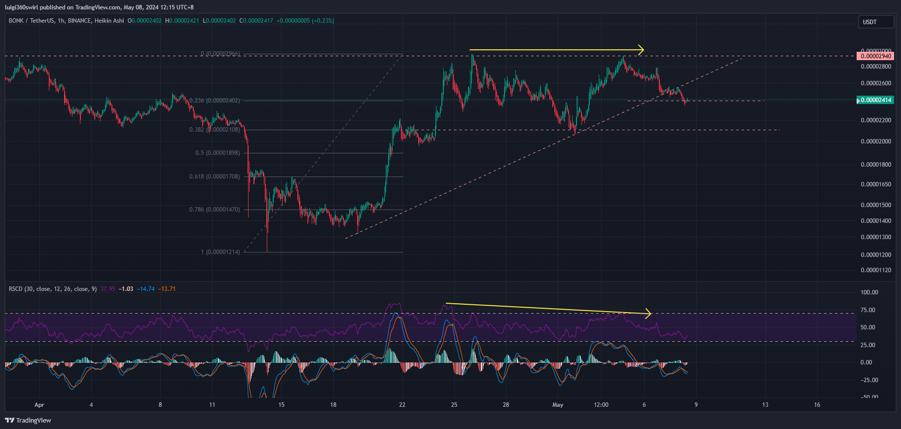901x429 pixels.
Task: Click the BONK / TetherUS symbol legend
Action: (x=67, y=21)
